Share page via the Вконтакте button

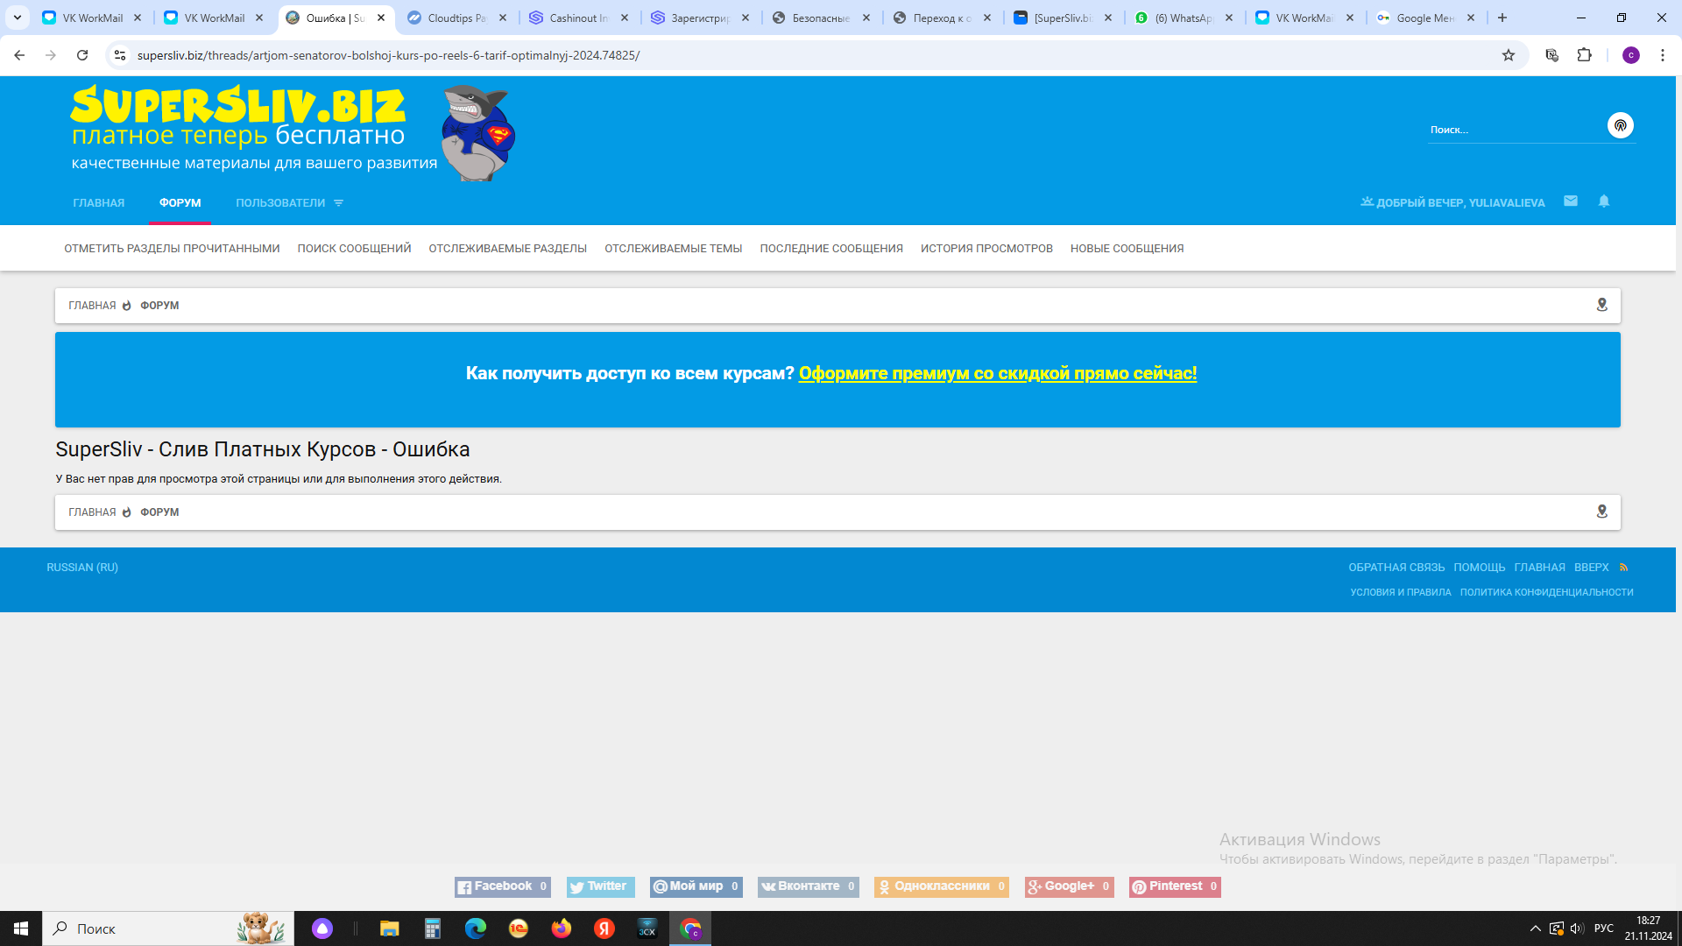(808, 886)
